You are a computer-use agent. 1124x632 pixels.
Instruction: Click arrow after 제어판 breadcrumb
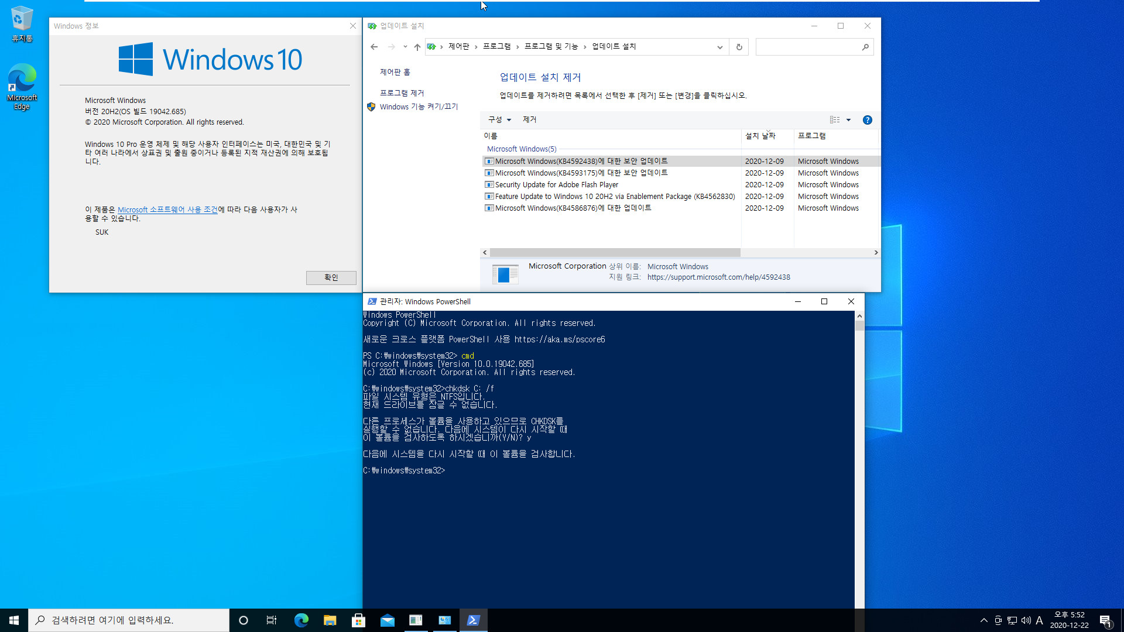tap(476, 47)
